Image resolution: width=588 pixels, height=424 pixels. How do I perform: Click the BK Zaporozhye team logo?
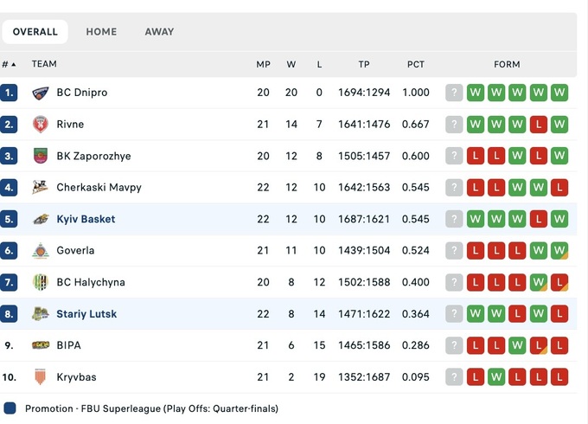coord(41,156)
